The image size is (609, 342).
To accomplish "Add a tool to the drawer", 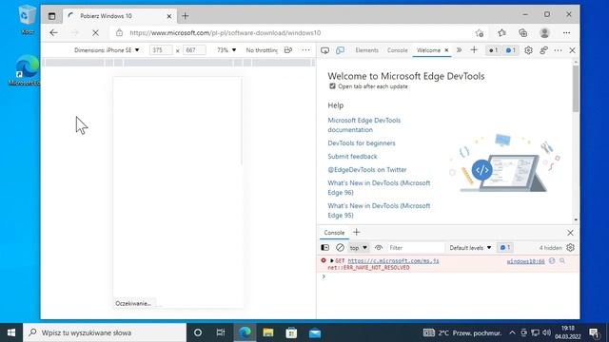I will click(357, 232).
